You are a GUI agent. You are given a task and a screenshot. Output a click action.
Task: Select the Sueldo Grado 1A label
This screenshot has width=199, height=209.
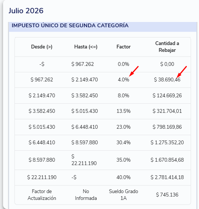123,195
